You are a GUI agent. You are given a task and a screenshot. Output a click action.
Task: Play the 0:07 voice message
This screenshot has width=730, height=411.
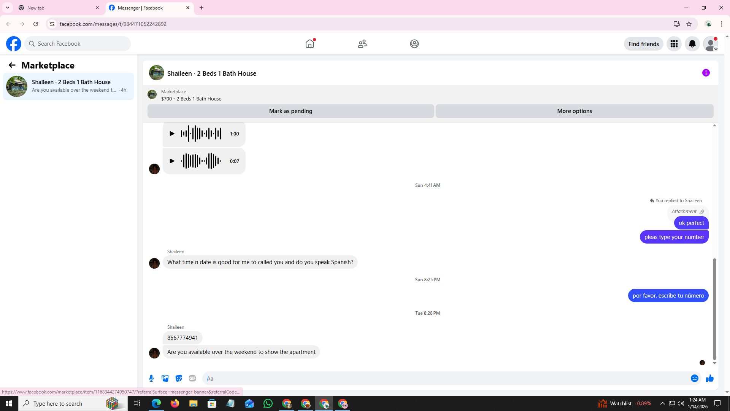tap(172, 161)
